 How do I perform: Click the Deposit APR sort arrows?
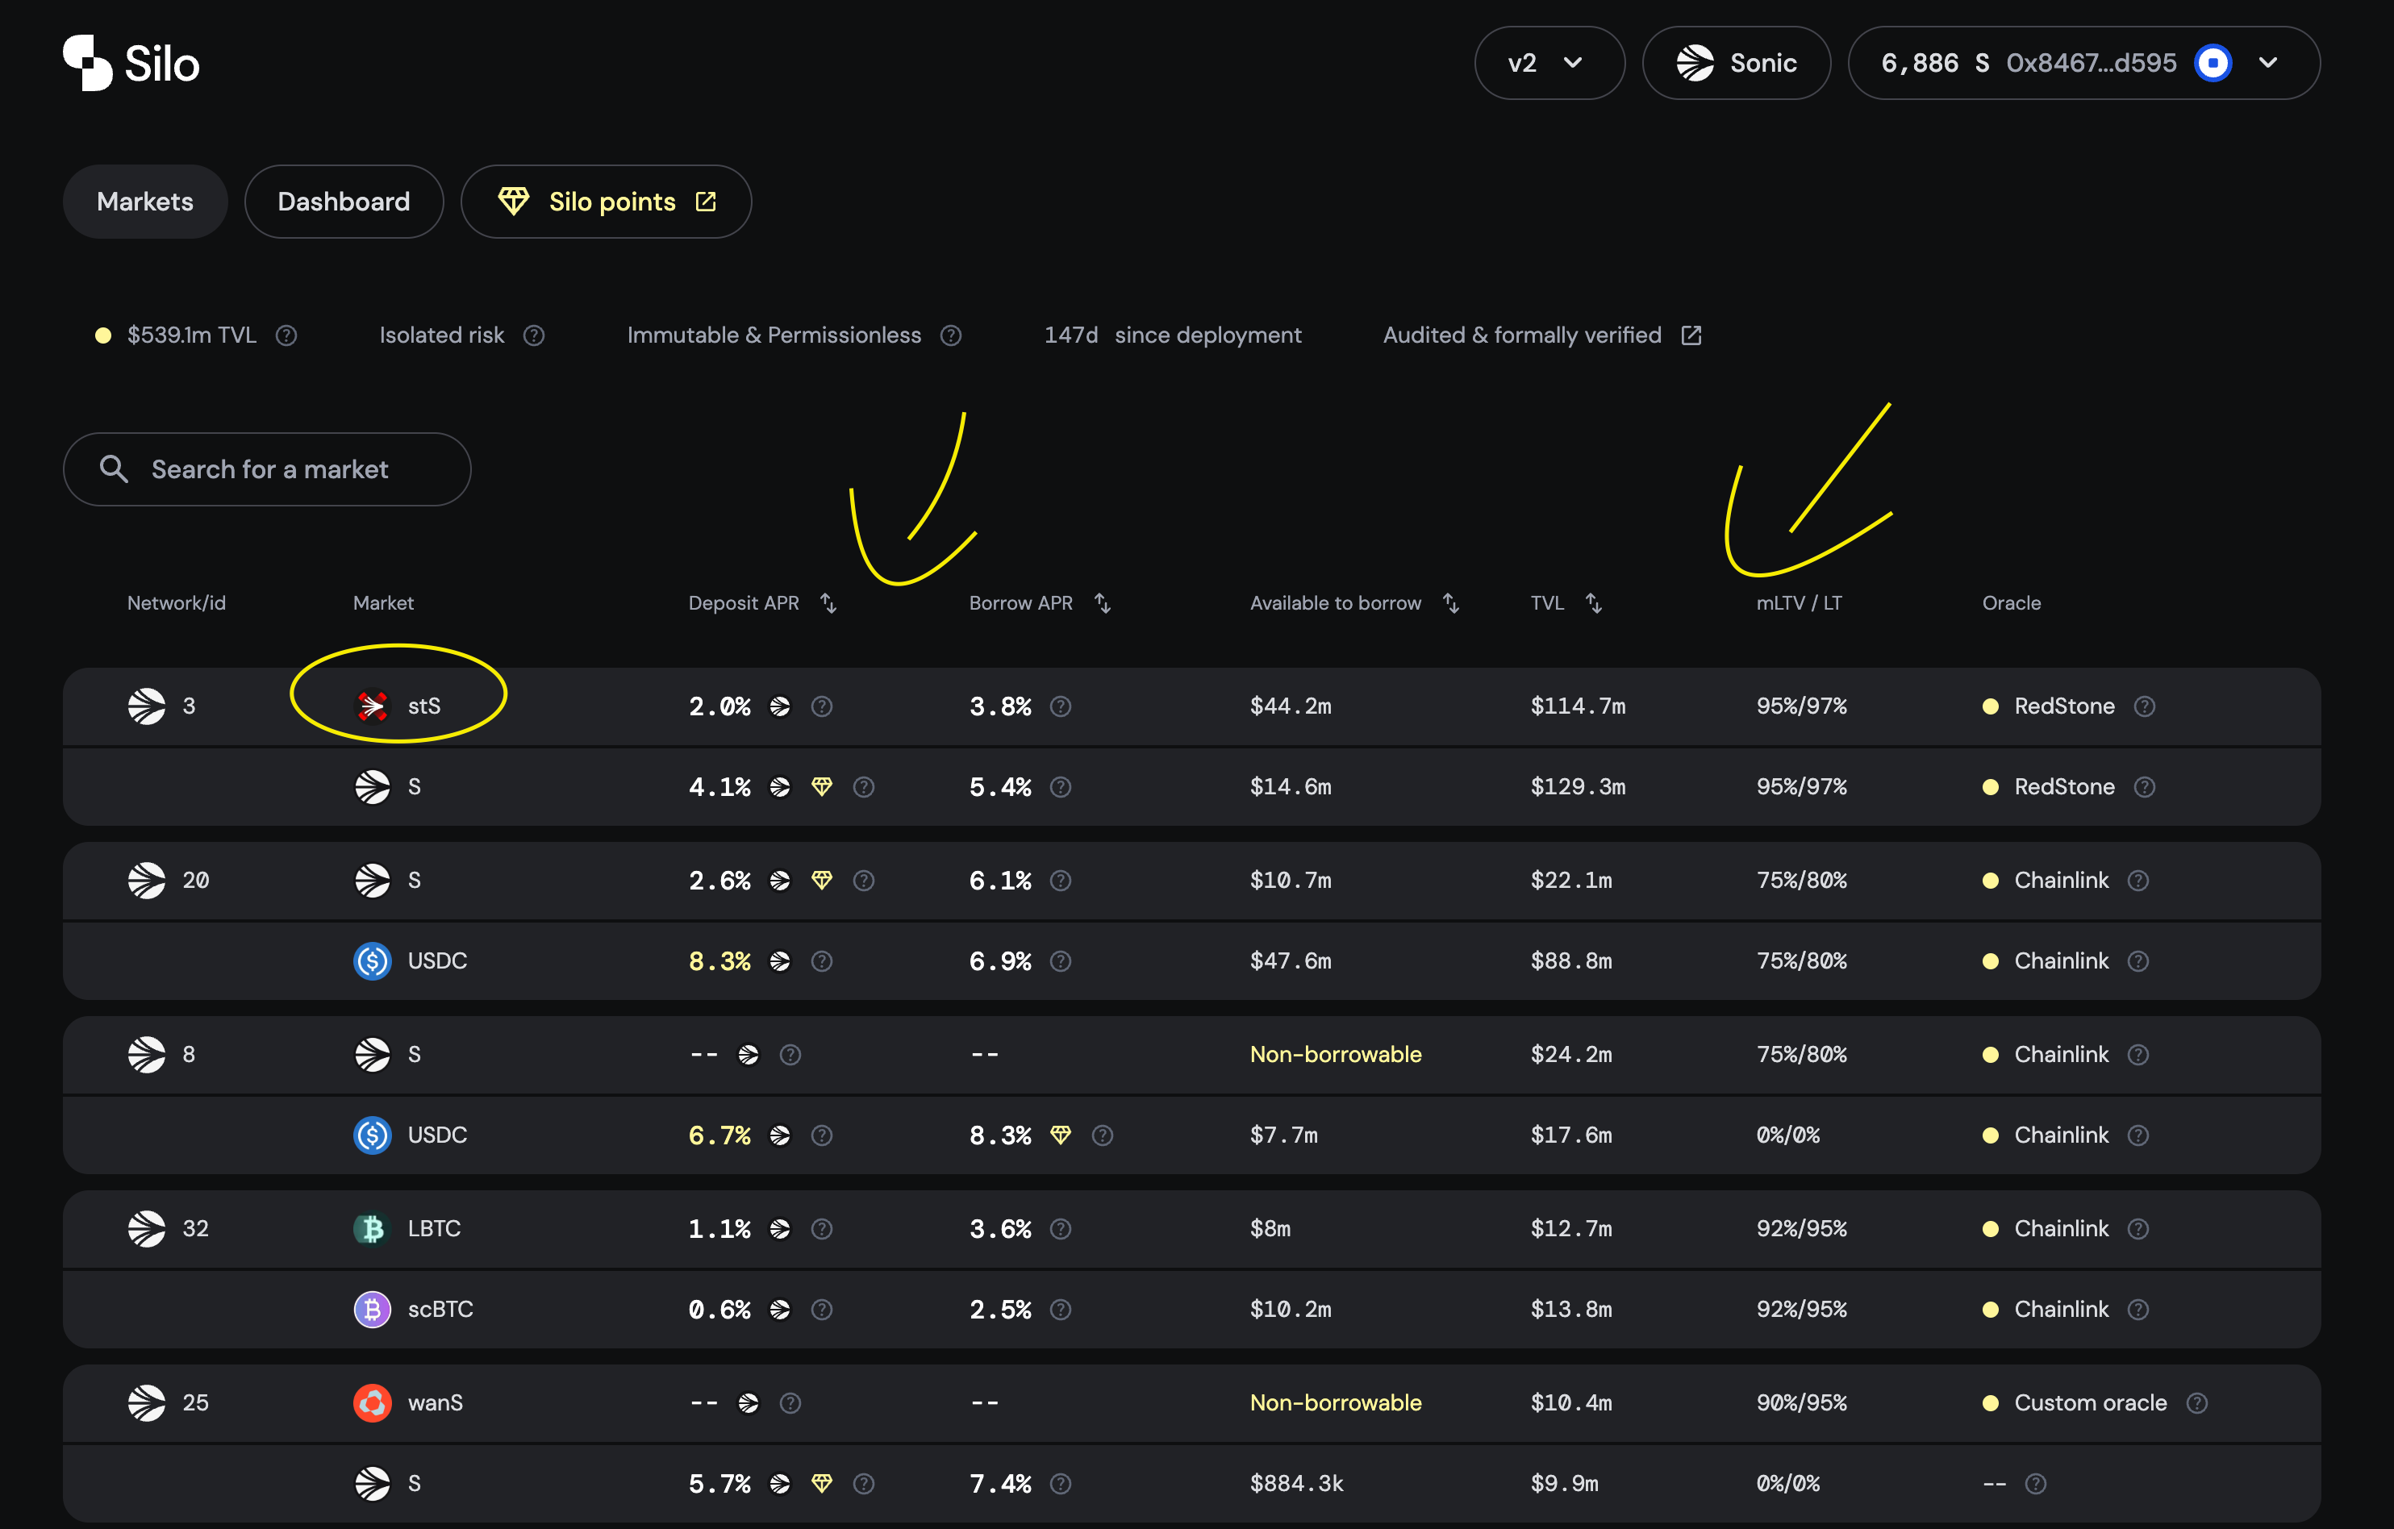[x=828, y=602]
